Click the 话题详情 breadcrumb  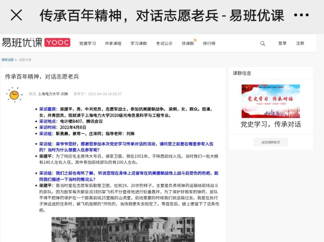point(25,60)
